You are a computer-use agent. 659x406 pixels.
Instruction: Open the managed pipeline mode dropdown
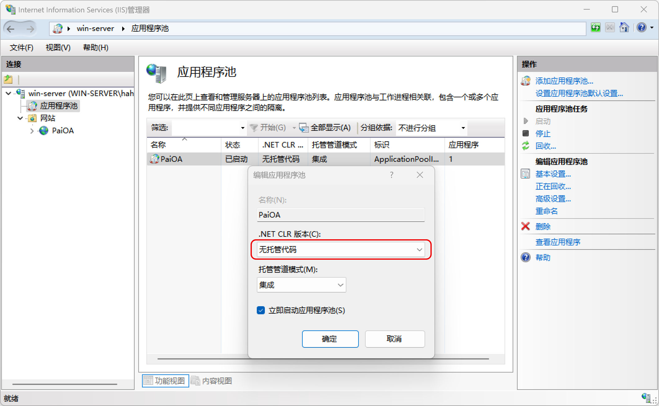point(301,285)
